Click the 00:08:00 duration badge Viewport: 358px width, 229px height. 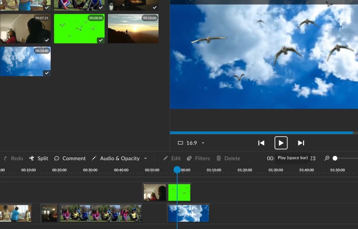[96, 18]
